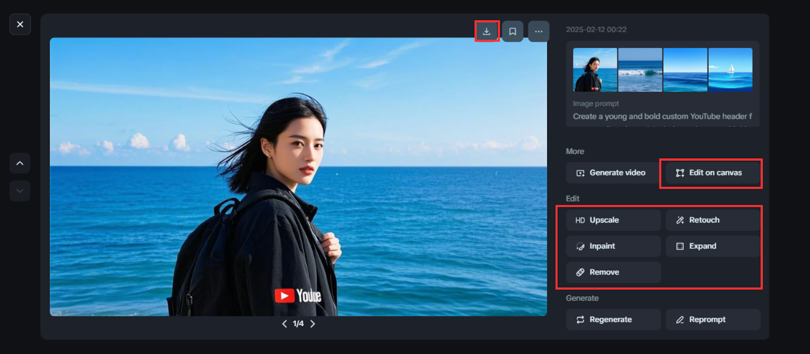Show previous image using left arrow under preview
Image resolution: width=810 pixels, height=354 pixels.
click(285, 324)
